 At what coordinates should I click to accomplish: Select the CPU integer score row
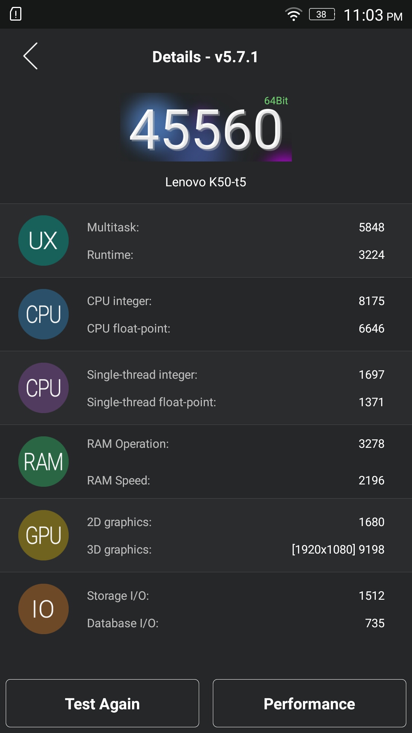[x=235, y=301]
